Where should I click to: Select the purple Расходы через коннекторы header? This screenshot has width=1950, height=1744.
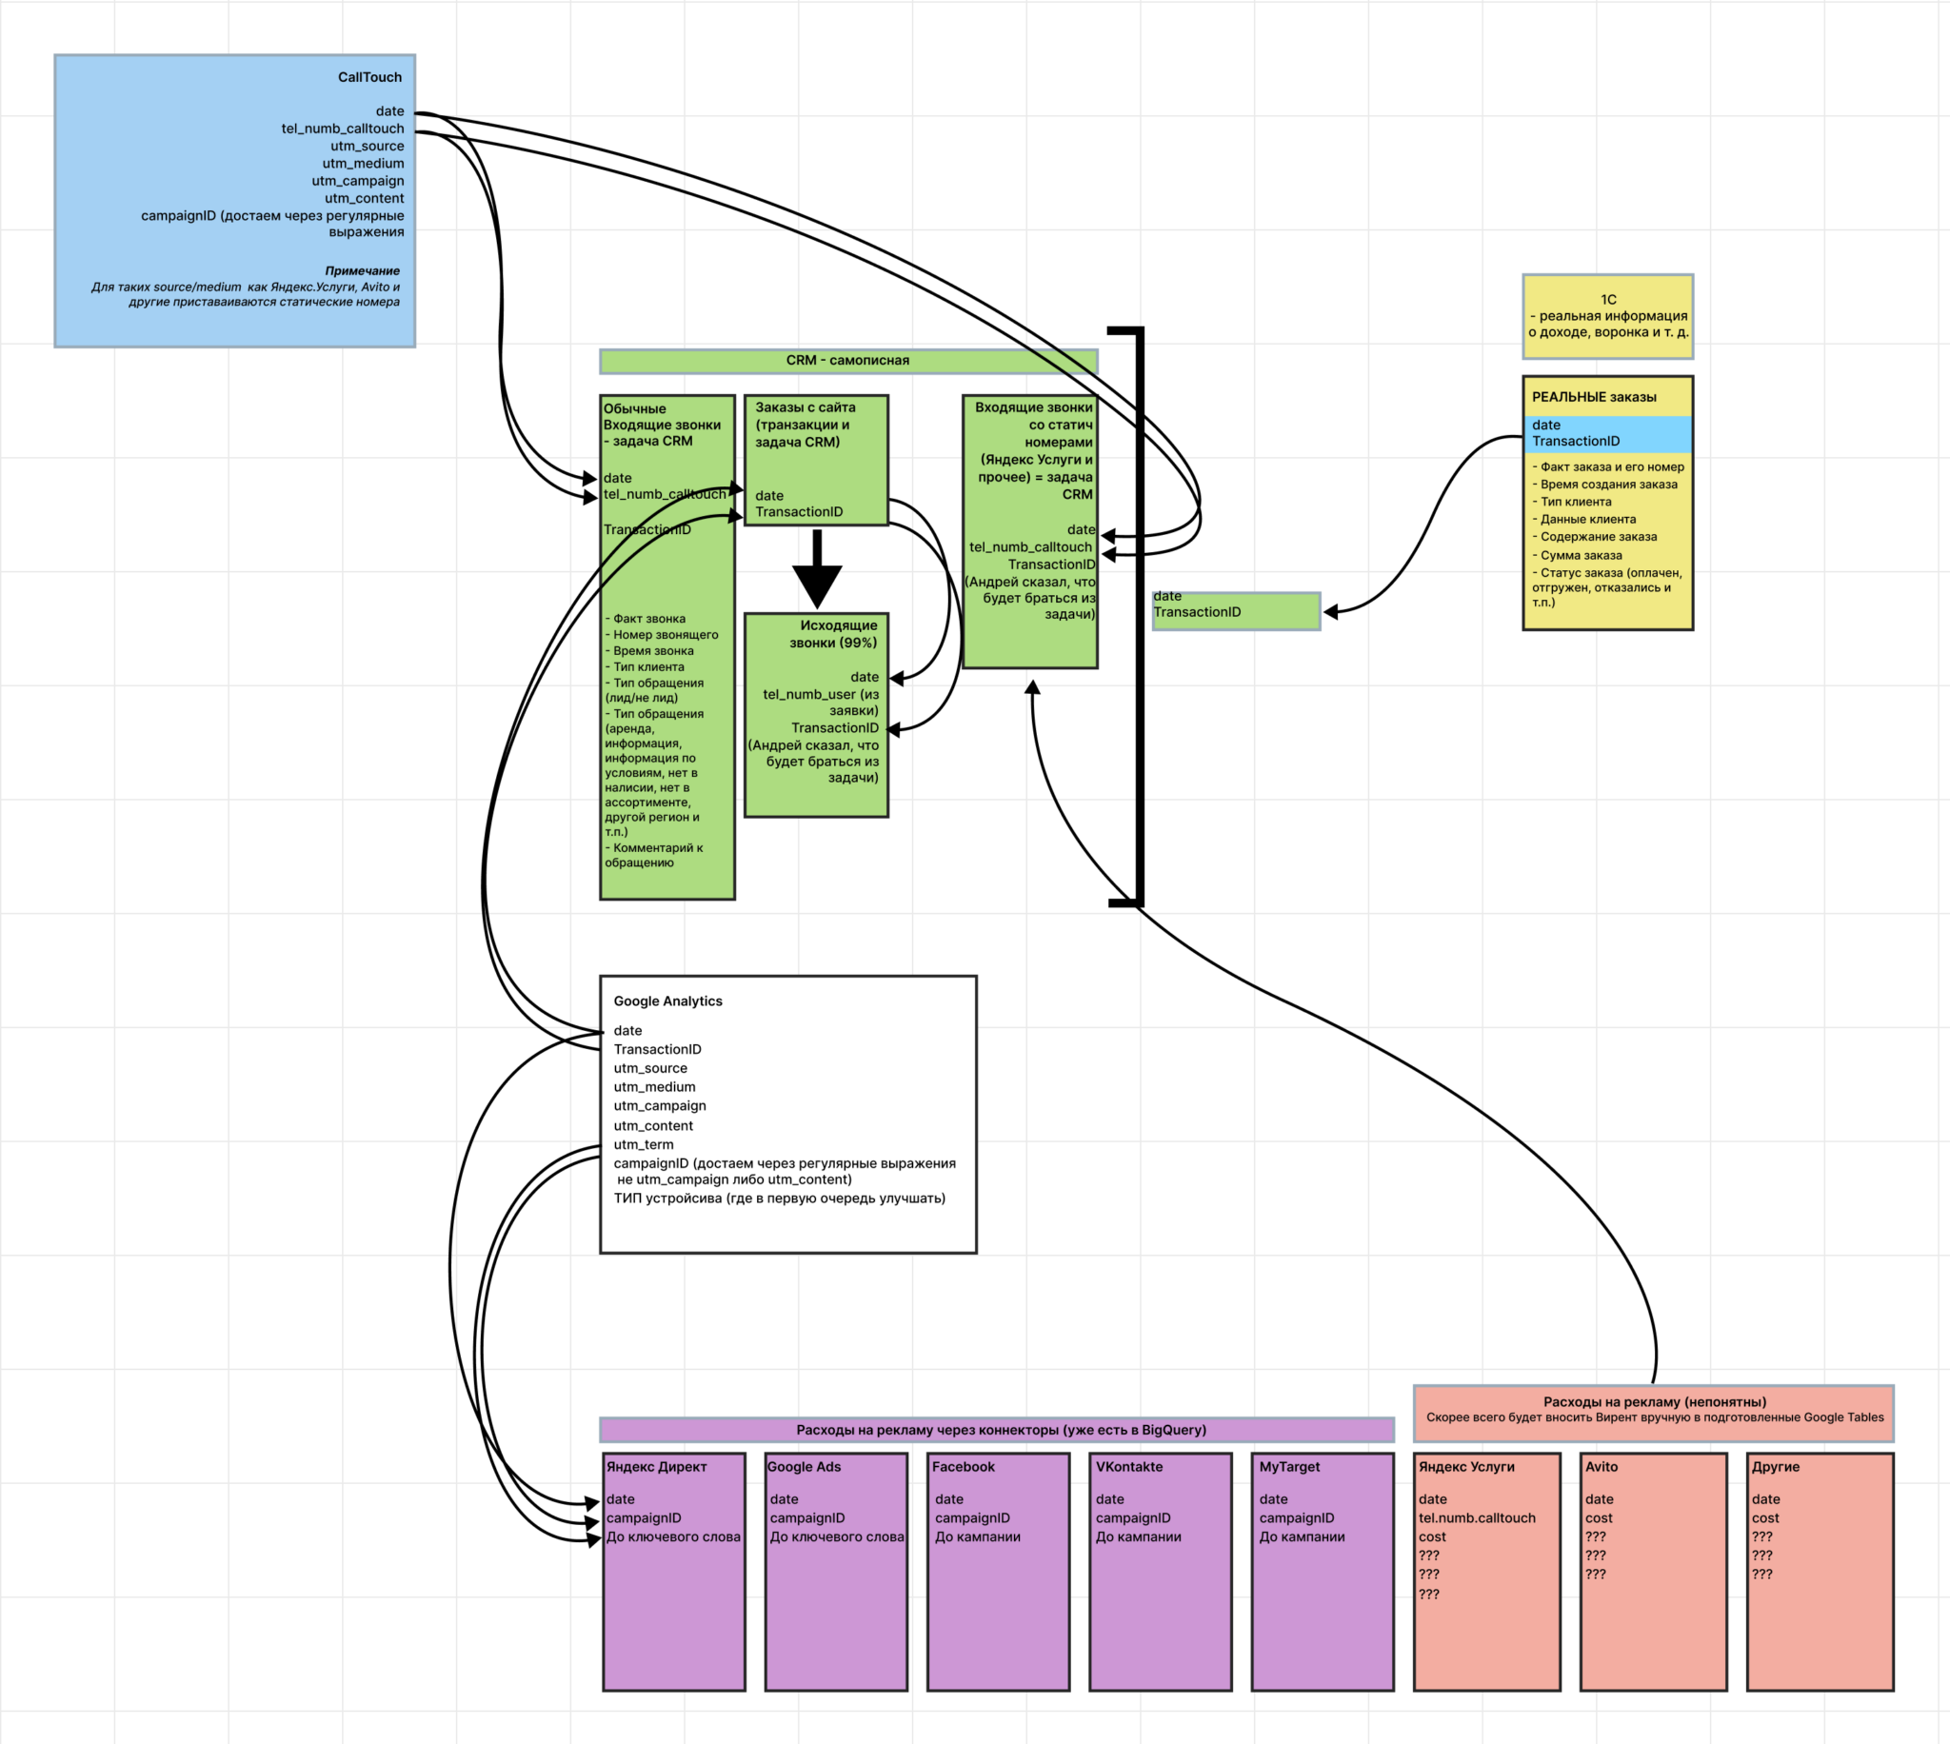pos(997,1430)
